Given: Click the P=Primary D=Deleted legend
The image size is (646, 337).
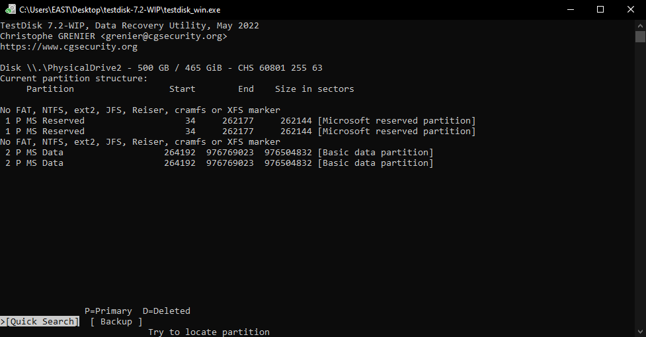Looking at the screenshot, I should pos(138,311).
